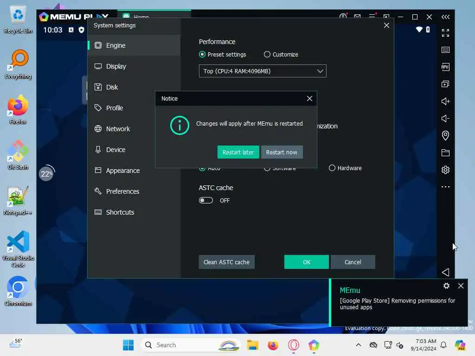Screen dimensions: 475x356
Task: Select the Notepad++ desktop icon
Action: [18, 200]
